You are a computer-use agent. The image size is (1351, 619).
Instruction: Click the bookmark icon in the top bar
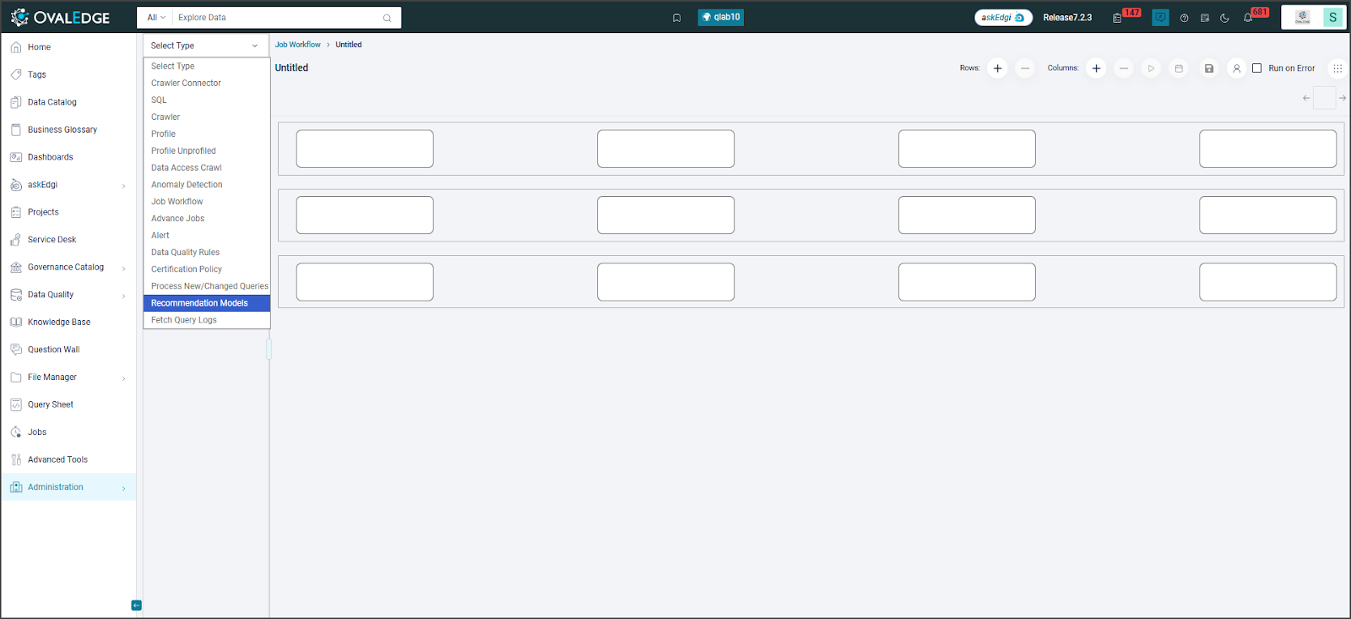tap(676, 18)
